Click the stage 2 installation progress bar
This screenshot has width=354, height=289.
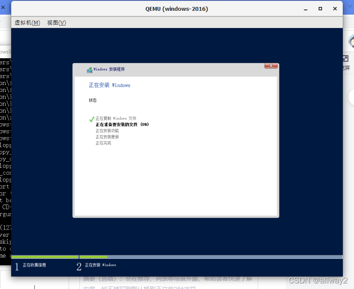pyautogui.click(x=211, y=257)
